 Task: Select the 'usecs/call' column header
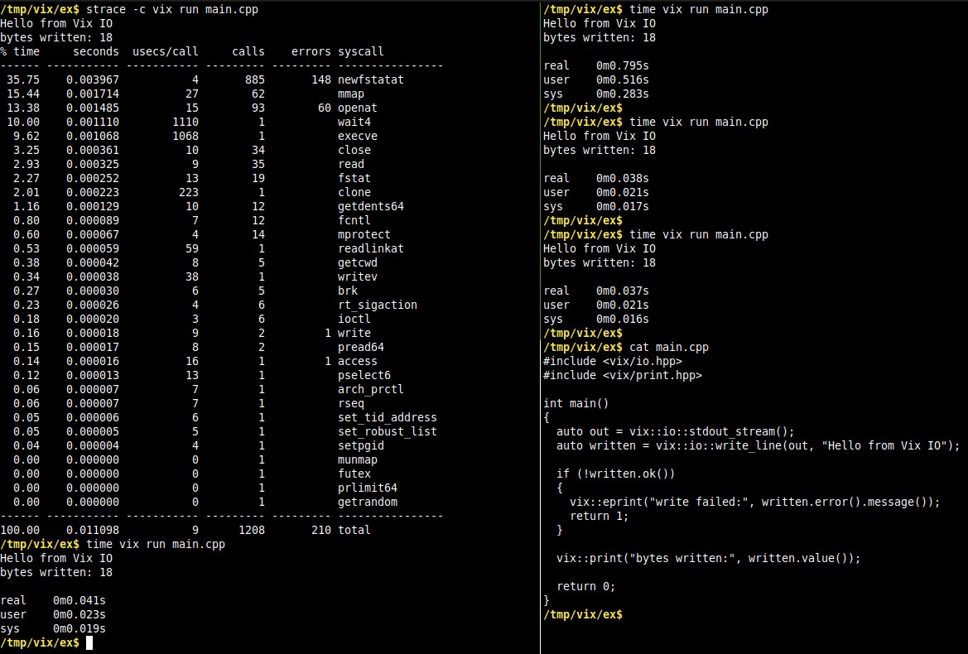[166, 51]
